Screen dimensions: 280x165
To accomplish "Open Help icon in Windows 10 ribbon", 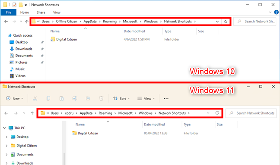I will tap(276, 12).
